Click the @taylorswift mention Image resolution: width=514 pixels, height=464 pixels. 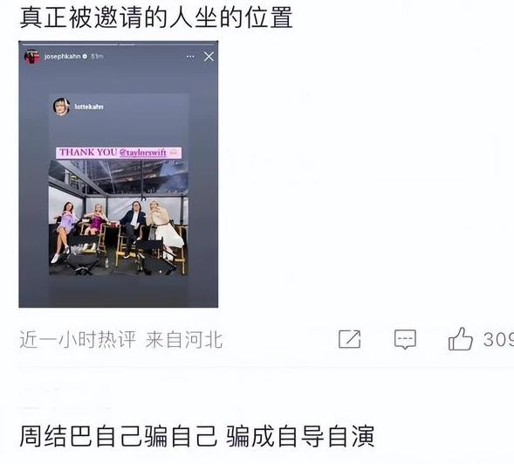143,153
